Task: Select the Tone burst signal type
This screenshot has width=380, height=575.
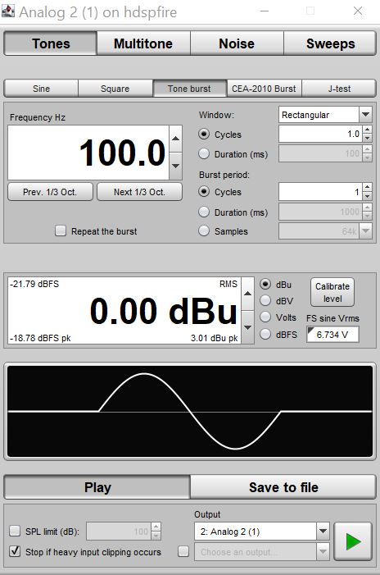Action: point(189,89)
